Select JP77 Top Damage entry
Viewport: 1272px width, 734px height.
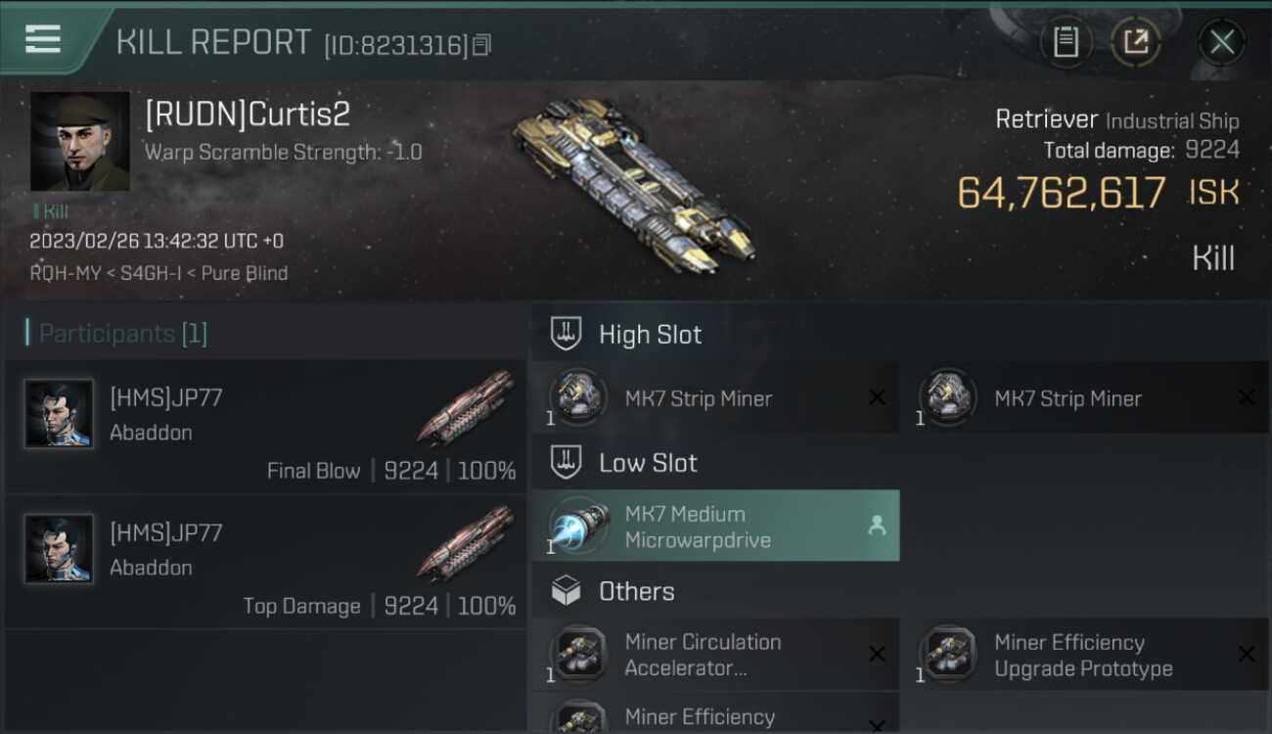coord(266,561)
